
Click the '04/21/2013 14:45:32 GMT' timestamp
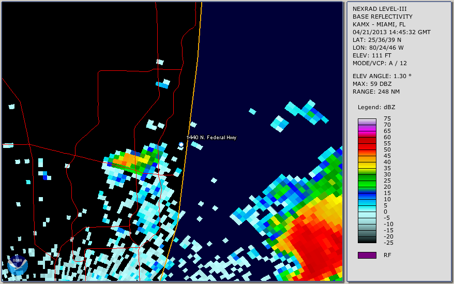[x=391, y=32]
